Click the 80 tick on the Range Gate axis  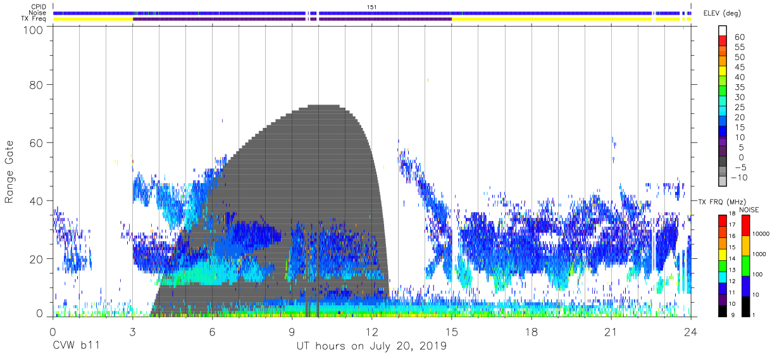click(38, 84)
